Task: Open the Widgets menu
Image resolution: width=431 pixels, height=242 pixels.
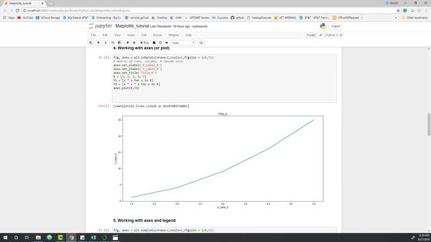Action: 174,35
